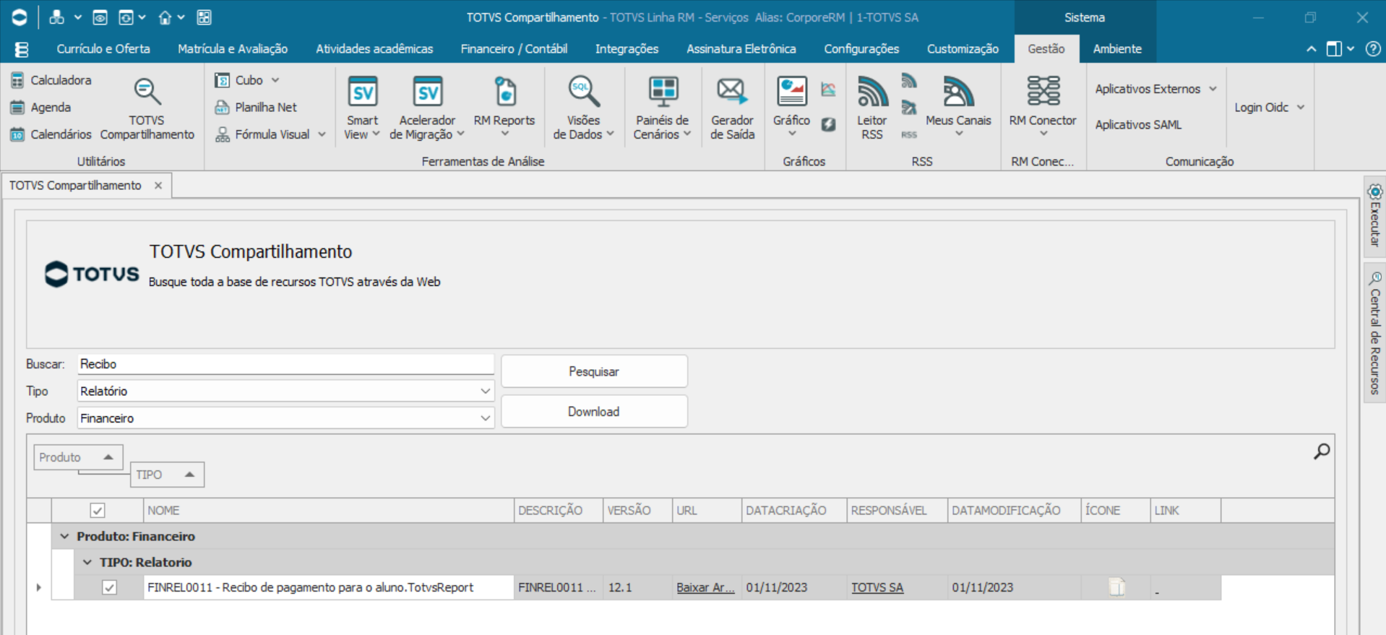Click the Download button
The width and height of the screenshot is (1386, 635).
(594, 412)
